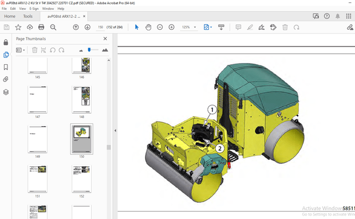Select the arrow selection tool
The height and width of the screenshot is (219, 355).
coord(136,27)
